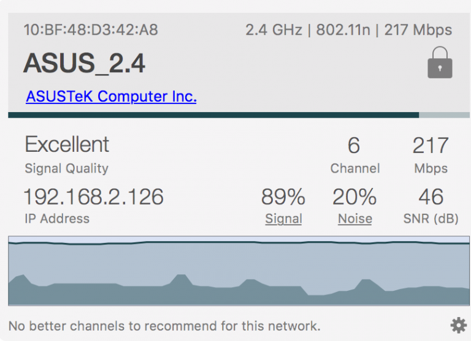Click the channel recommendation message
Screen dimensions: 471x341
(x=164, y=326)
